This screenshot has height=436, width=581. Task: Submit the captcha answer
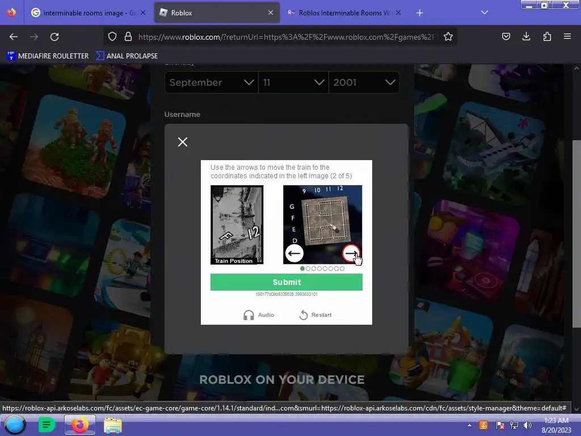click(x=287, y=282)
